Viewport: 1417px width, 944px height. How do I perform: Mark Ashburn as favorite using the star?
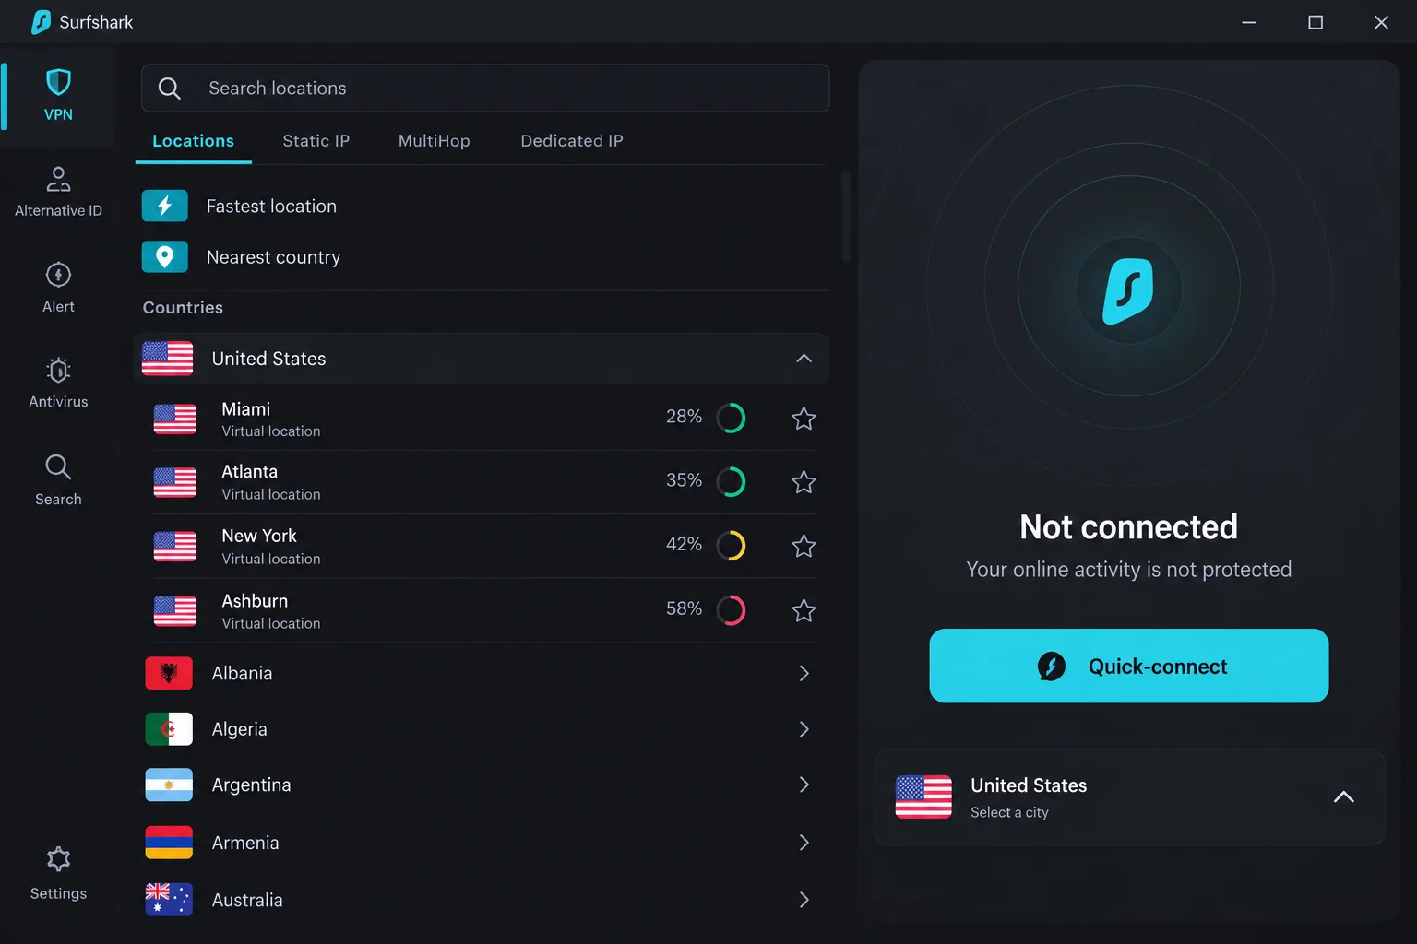point(804,610)
